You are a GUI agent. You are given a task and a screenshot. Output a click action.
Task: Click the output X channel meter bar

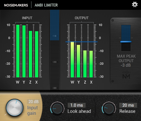point(91,64)
